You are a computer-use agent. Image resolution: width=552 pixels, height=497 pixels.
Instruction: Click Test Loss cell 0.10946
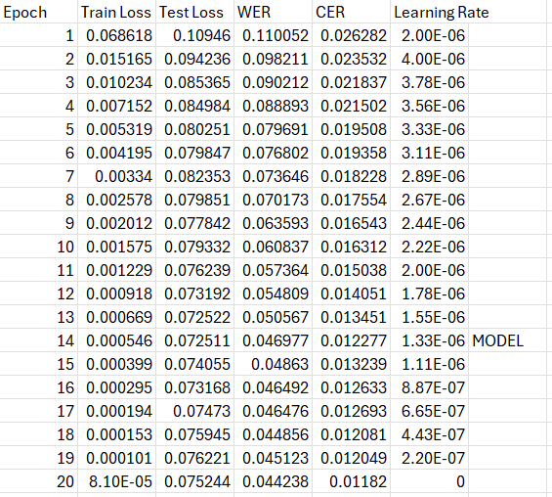(194, 35)
